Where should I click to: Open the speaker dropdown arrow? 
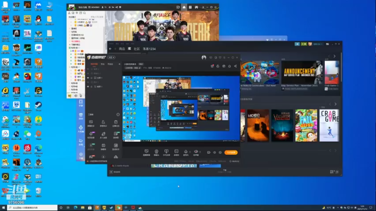click(200, 151)
